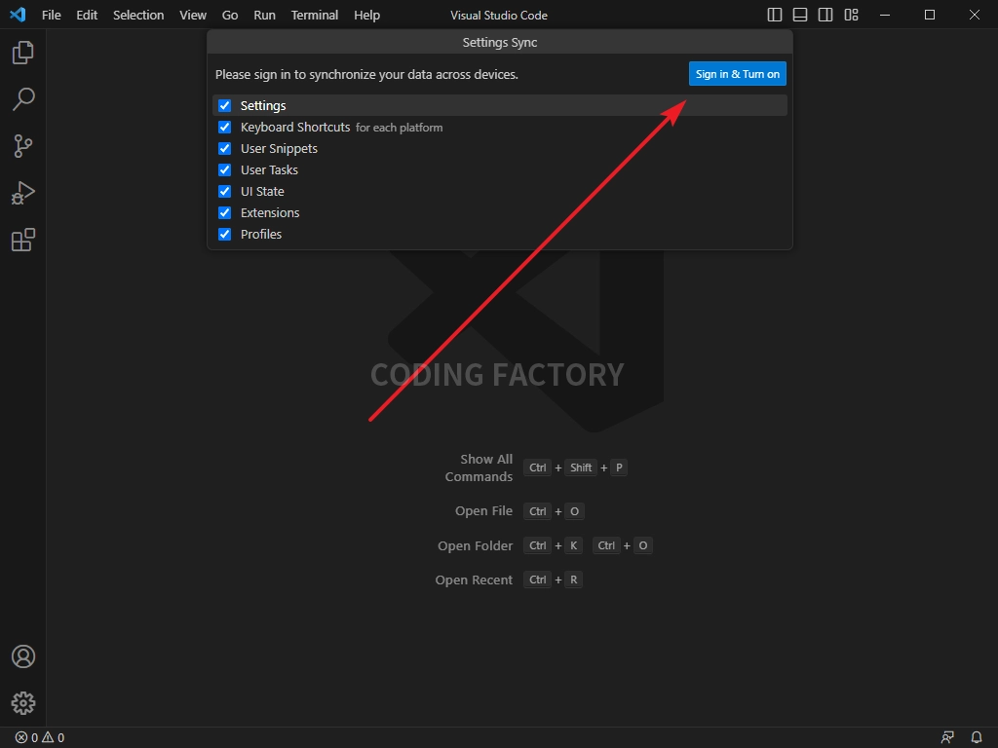Maximize the Visual Studio Code window
Screen dimensions: 998x748
click(x=930, y=15)
